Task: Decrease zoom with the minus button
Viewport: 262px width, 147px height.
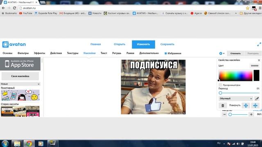Action: [x=224, y=114]
